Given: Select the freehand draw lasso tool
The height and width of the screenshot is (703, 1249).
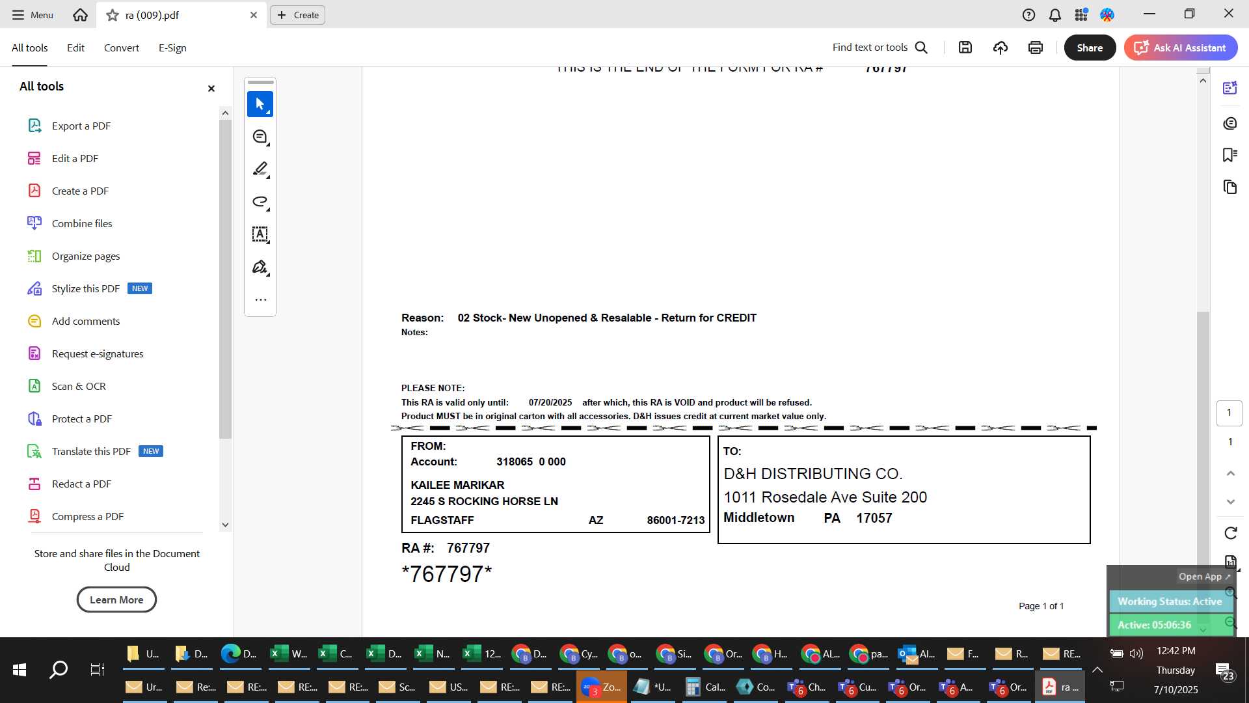Looking at the screenshot, I should point(260,202).
